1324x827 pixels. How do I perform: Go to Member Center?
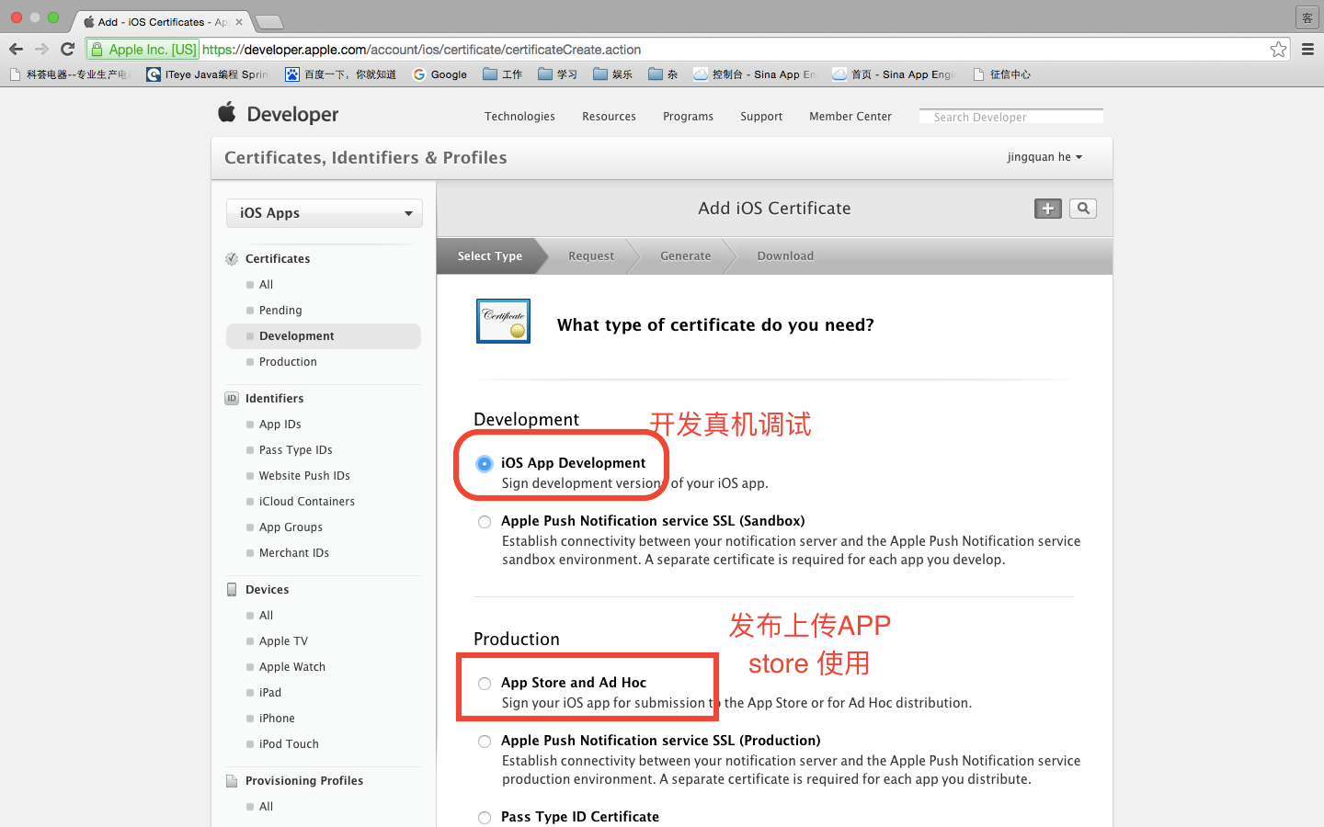[850, 117]
